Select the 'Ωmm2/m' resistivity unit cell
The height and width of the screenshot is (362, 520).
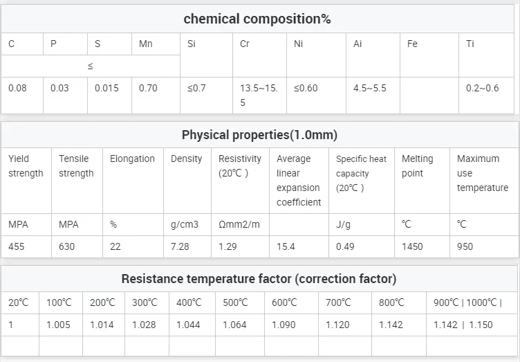point(239,224)
